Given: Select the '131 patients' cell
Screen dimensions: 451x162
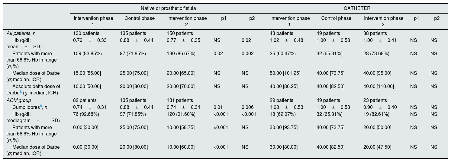Looking at the screenshot, I should (x=180, y=100).
